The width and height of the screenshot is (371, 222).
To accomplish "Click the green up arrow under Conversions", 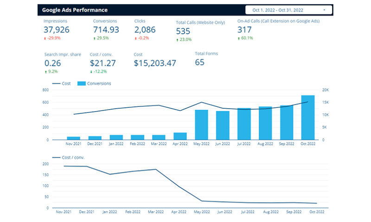I will [x=94, y=38].
